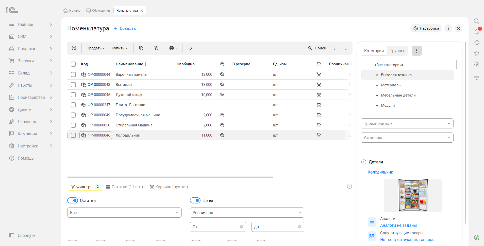484x246 pixels.
Task: Toggle the select-all checkbox in header
Action: click(x=73, y=64)
